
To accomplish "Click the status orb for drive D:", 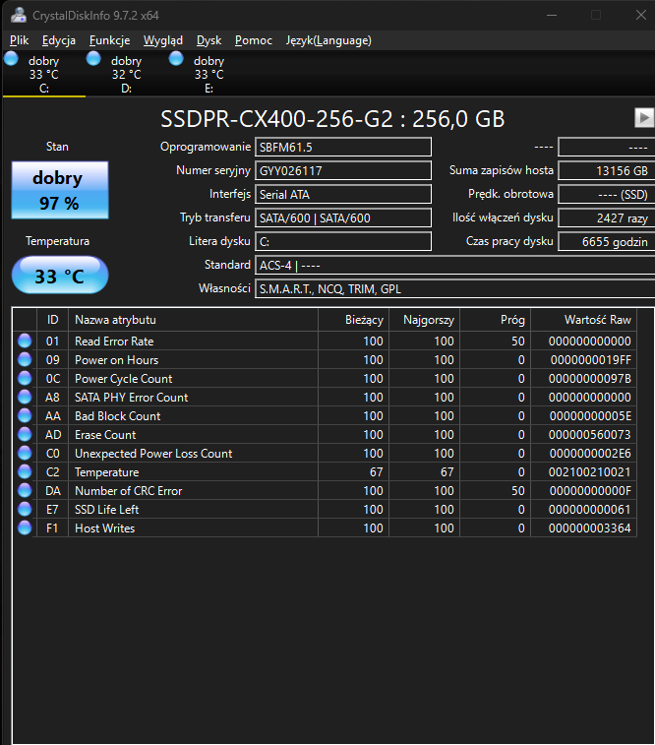I will click(93, 60).
